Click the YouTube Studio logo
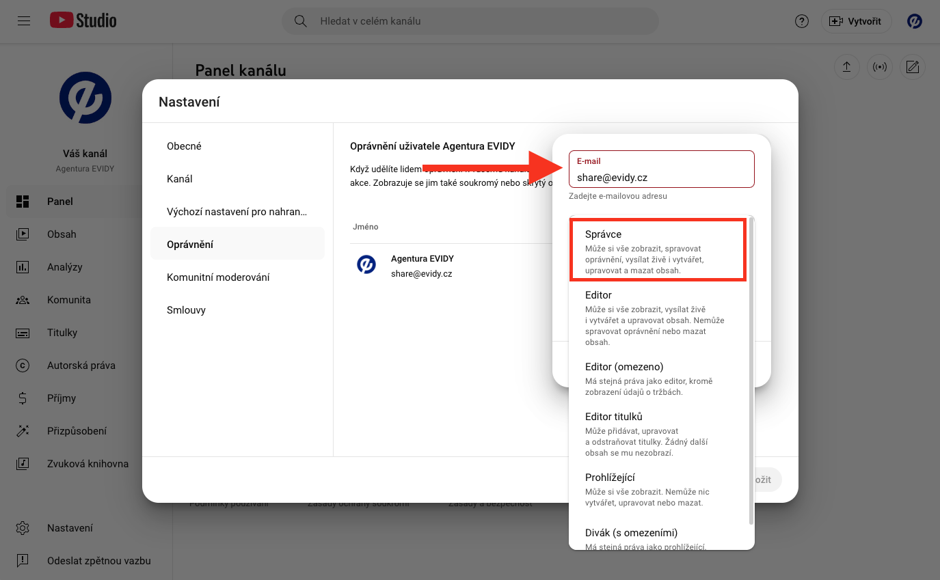This screenshot has width=940, height=580. [x=83, y=21]
